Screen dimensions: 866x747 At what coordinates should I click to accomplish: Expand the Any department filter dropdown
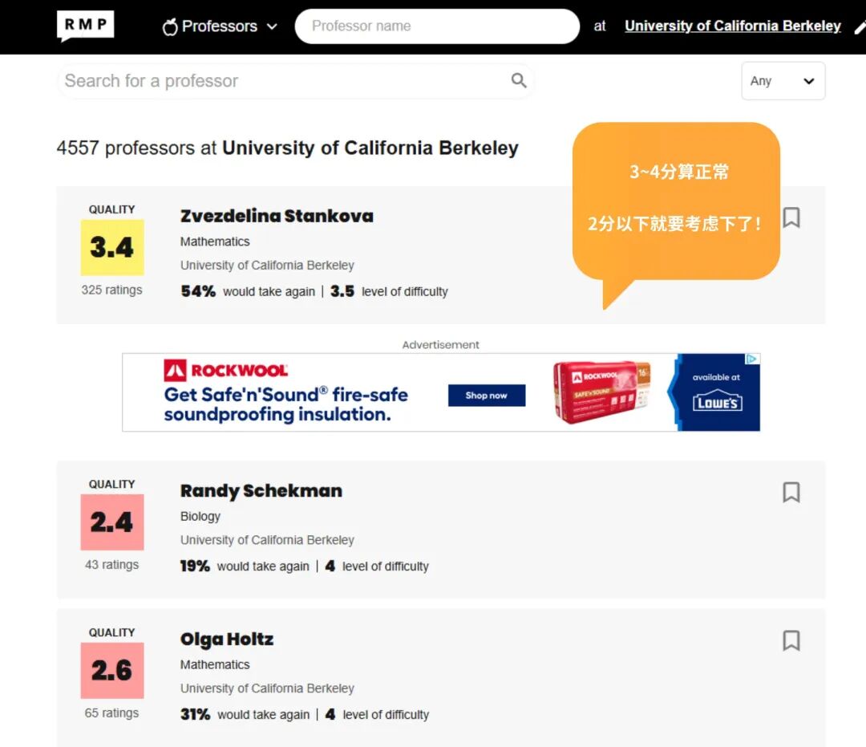(783, 81)
